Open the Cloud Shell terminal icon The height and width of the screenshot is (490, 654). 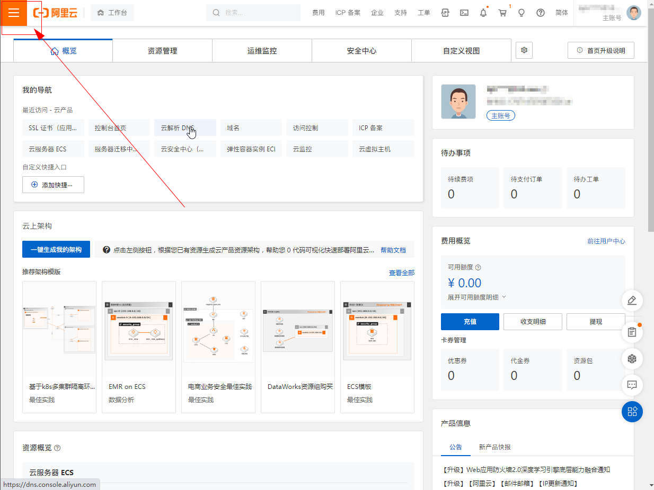pyautogui.click(x=464, y=13)
